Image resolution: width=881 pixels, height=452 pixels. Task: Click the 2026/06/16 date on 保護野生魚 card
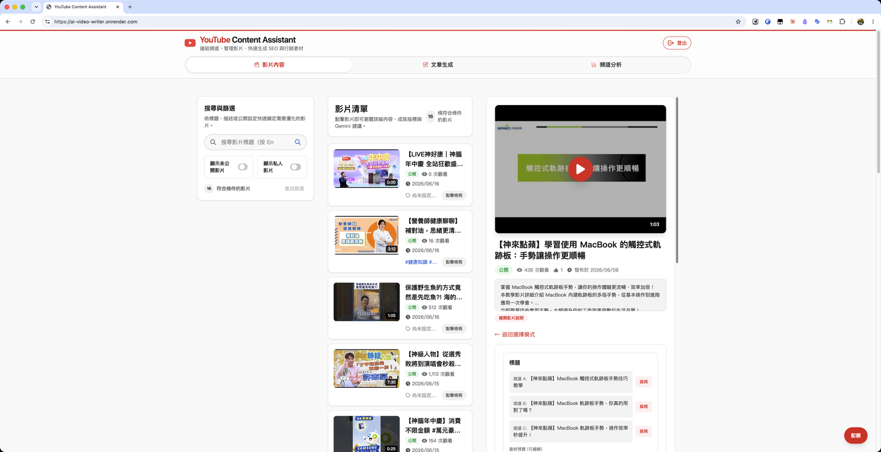pyautogui.click(x=425, y=317)
